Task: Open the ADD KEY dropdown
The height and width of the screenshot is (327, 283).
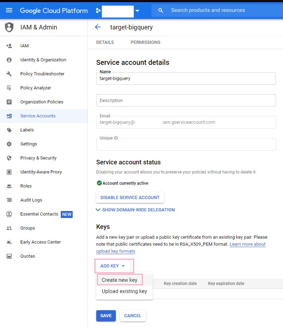Action: [113, 266]
